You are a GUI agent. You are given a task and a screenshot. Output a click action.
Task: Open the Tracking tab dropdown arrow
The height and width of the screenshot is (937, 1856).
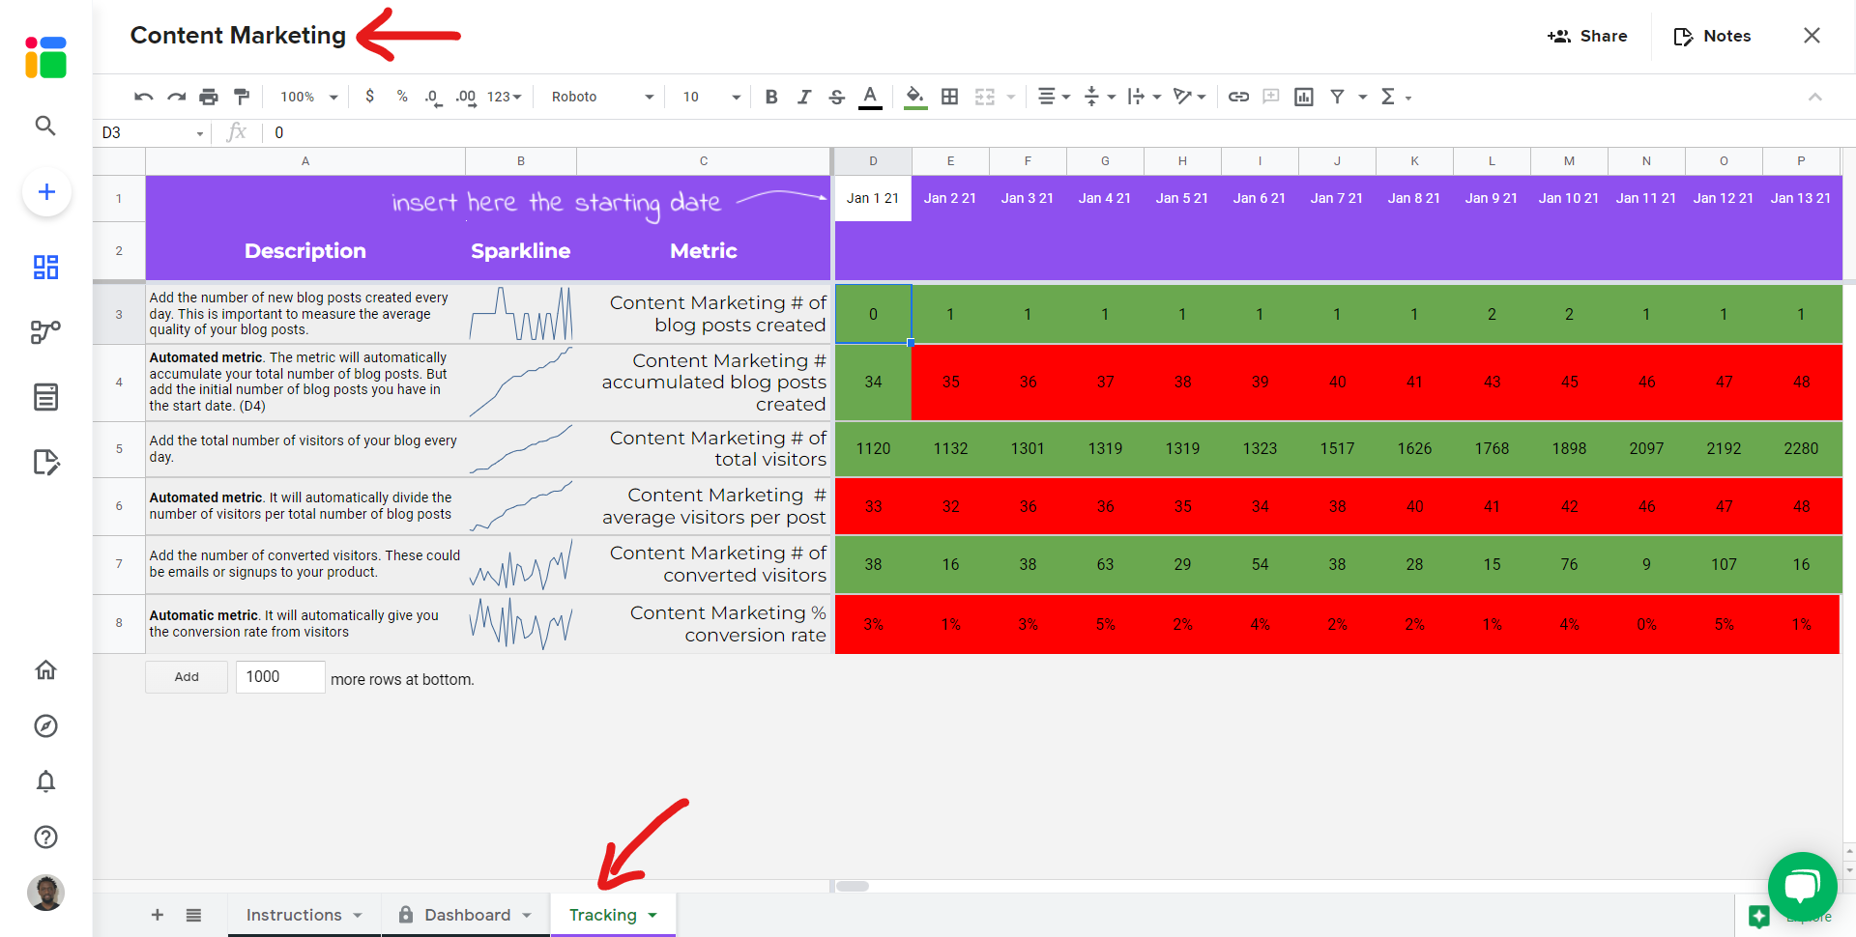pos(652,915)
